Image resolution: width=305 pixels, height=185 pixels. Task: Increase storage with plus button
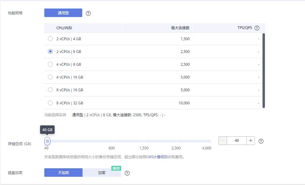251,141
